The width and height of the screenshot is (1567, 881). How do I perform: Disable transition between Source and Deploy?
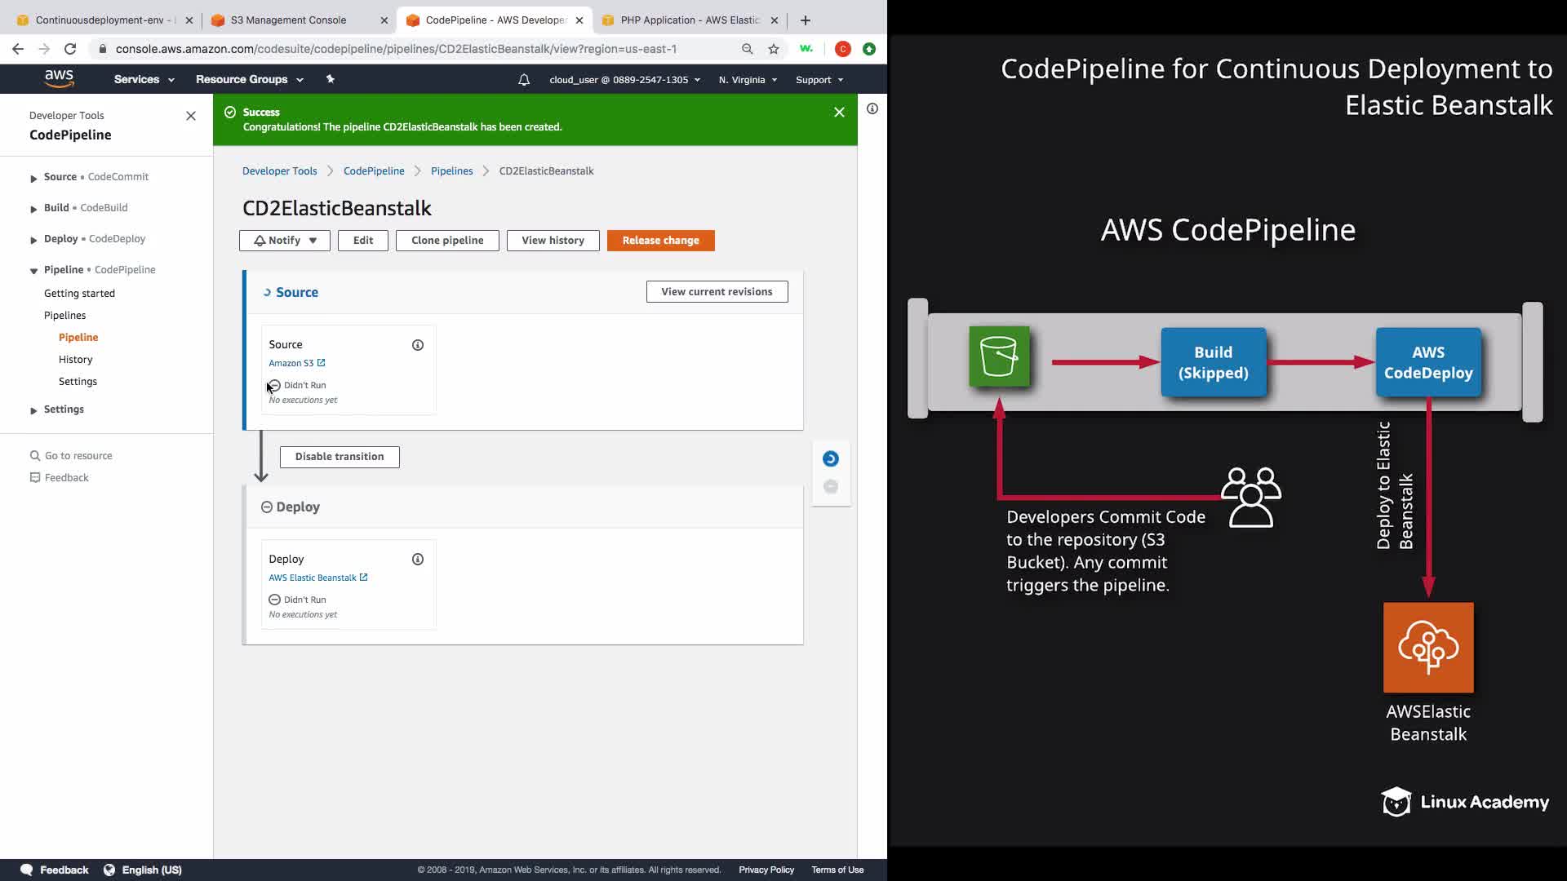coord(339,457)
